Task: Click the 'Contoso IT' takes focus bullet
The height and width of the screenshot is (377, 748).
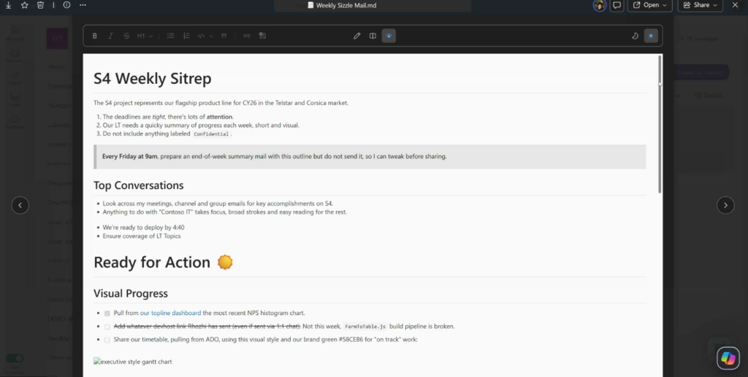Action: point(225,211)
